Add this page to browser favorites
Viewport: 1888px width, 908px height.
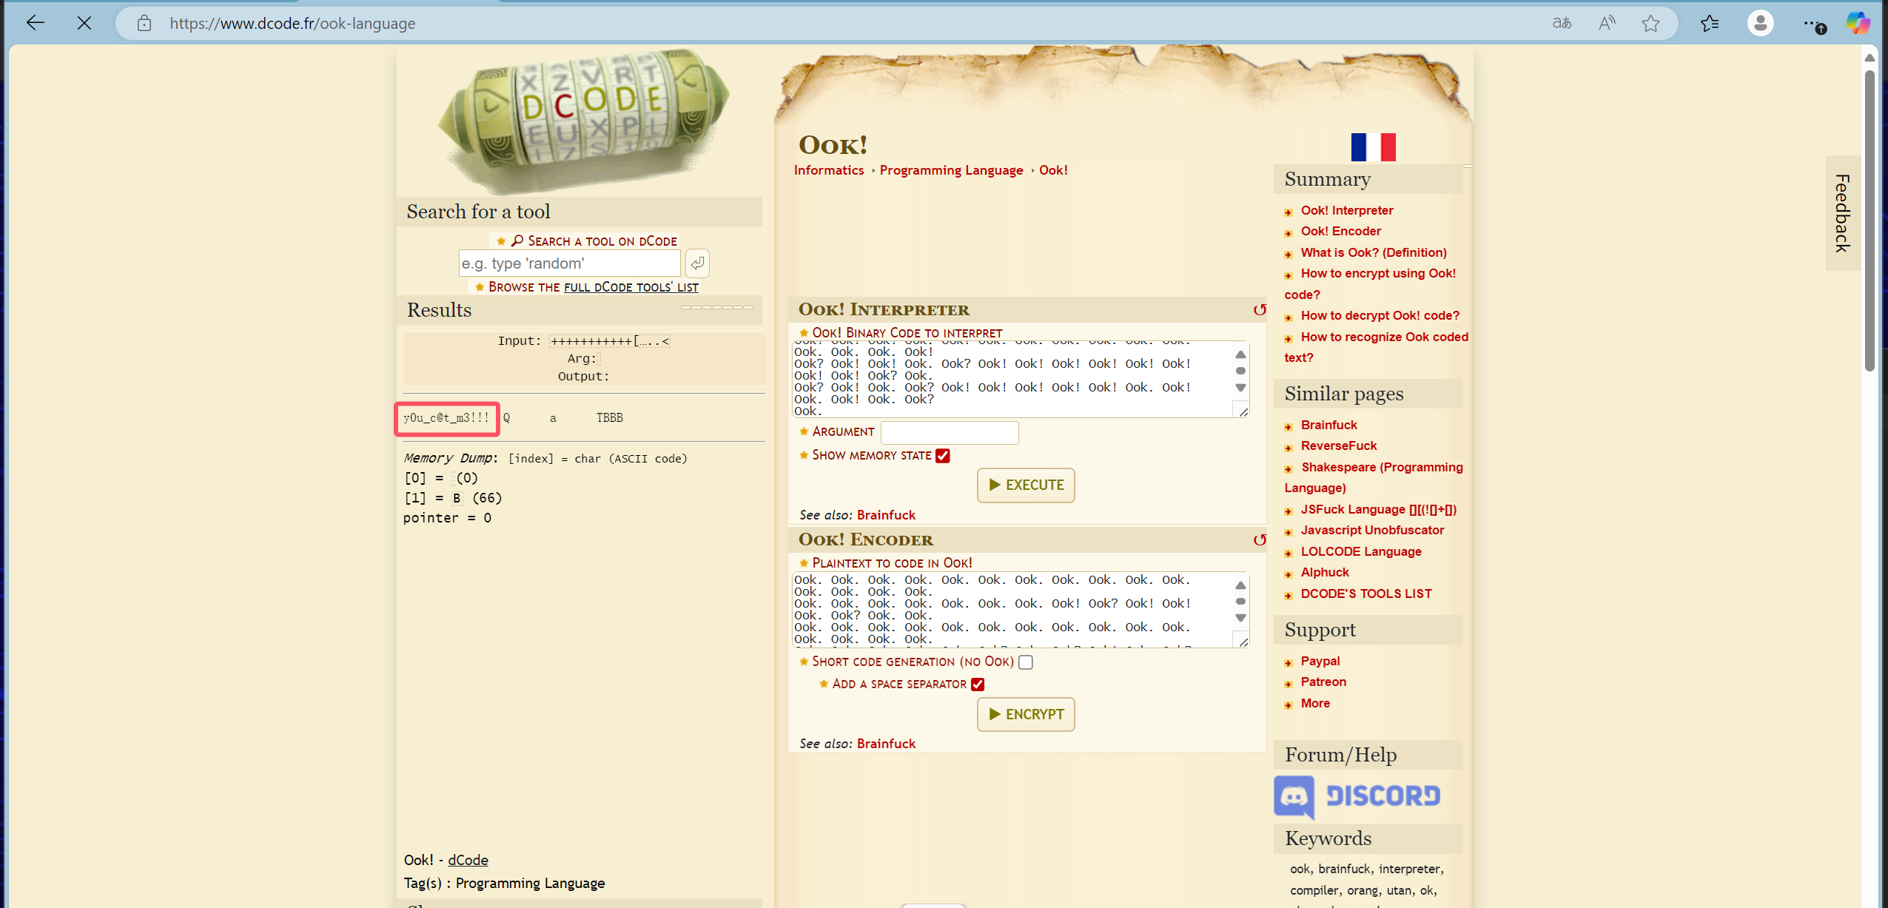click(1650, 24)
